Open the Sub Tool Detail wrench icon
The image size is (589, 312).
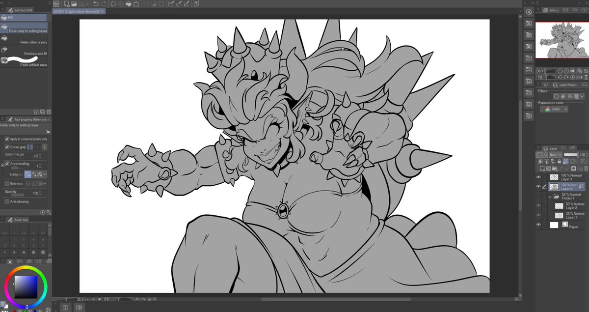pyautogui.click(x=49, y=212)
